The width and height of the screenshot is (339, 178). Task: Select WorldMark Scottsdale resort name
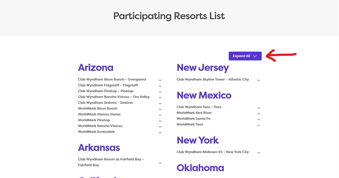[96, 132]
